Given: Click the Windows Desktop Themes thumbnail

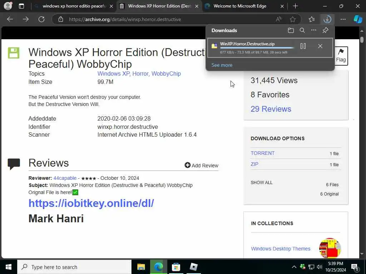Looking at the screenshot, I should point(330,248).
